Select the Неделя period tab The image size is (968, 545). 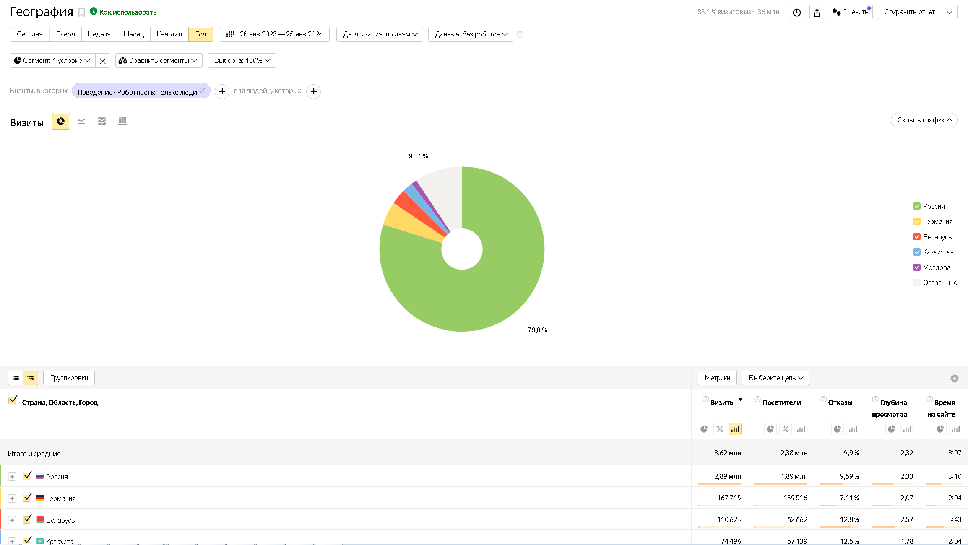tap(99, 34)
